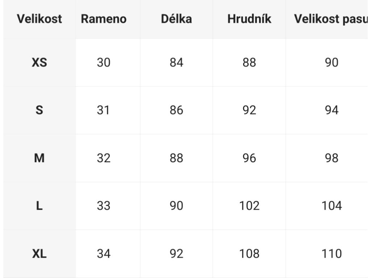
Task: Click Rameno value 33 for size L
Action: point(104,206)
